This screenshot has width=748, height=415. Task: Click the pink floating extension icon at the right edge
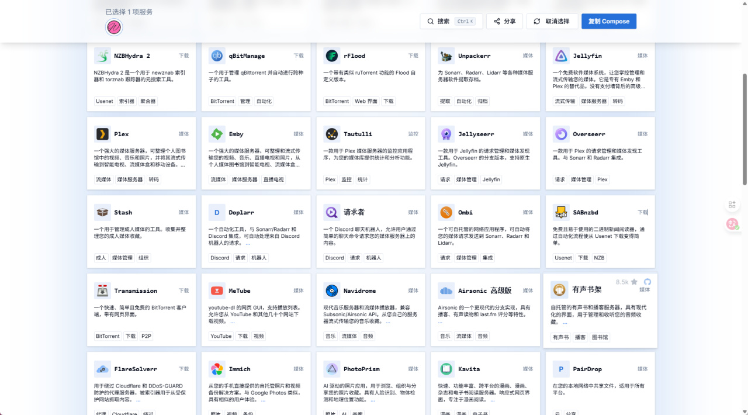point(732,223)
